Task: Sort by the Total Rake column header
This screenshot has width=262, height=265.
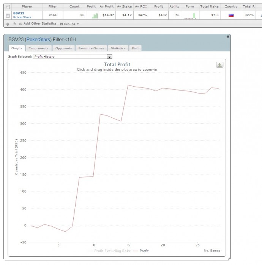Action: tap(210, 6)
